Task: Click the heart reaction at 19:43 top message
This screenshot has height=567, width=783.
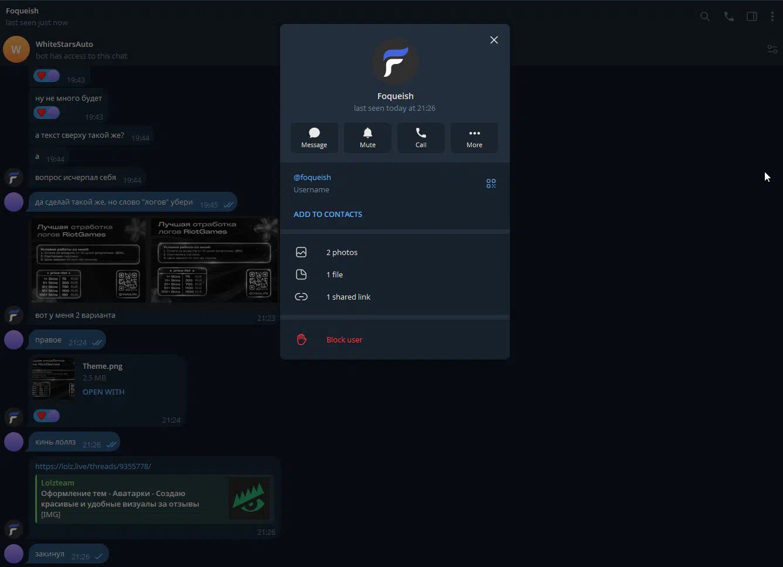Action: pyautogui.click(x=46, y=75)
